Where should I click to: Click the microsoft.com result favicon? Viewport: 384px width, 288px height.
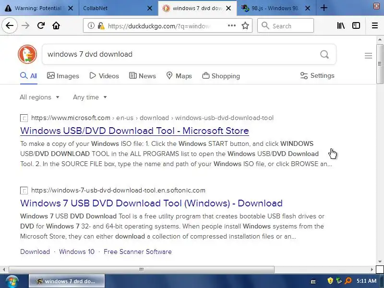(x=24, y=118)
